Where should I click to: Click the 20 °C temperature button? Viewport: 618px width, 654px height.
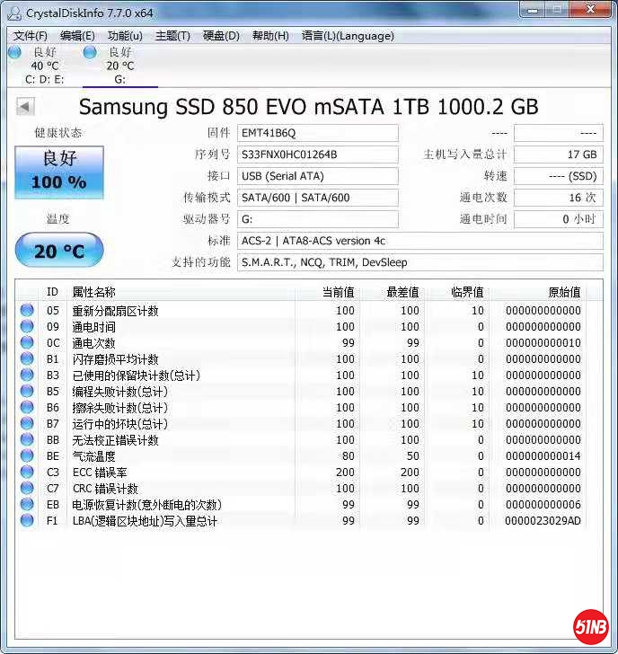pyautogui.click(x=59, y=251)
